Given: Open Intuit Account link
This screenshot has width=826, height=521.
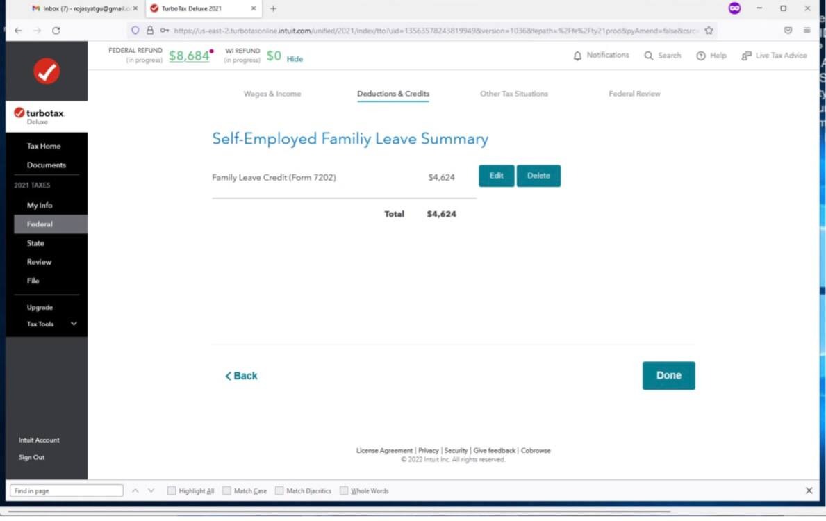Looking at the screenshot, I should tap(39, 440).
